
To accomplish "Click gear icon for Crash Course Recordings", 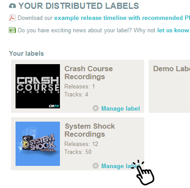I will coord(95,108).
